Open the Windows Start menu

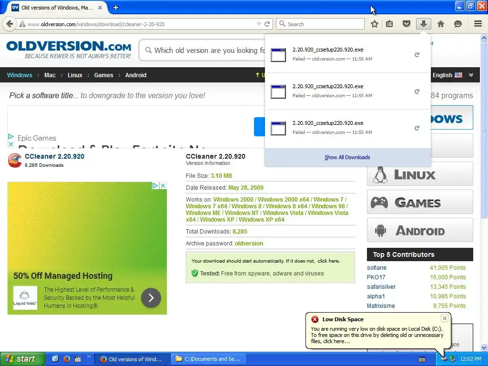click(22, 359)
